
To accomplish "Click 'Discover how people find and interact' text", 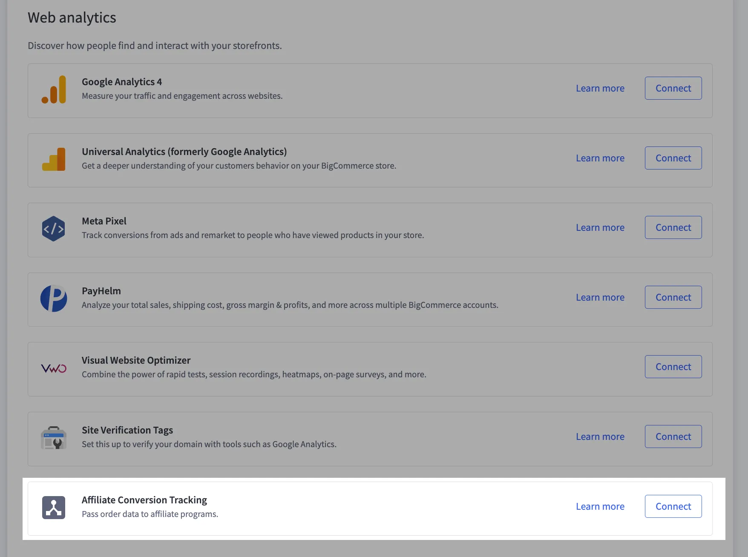I will 155,46.
